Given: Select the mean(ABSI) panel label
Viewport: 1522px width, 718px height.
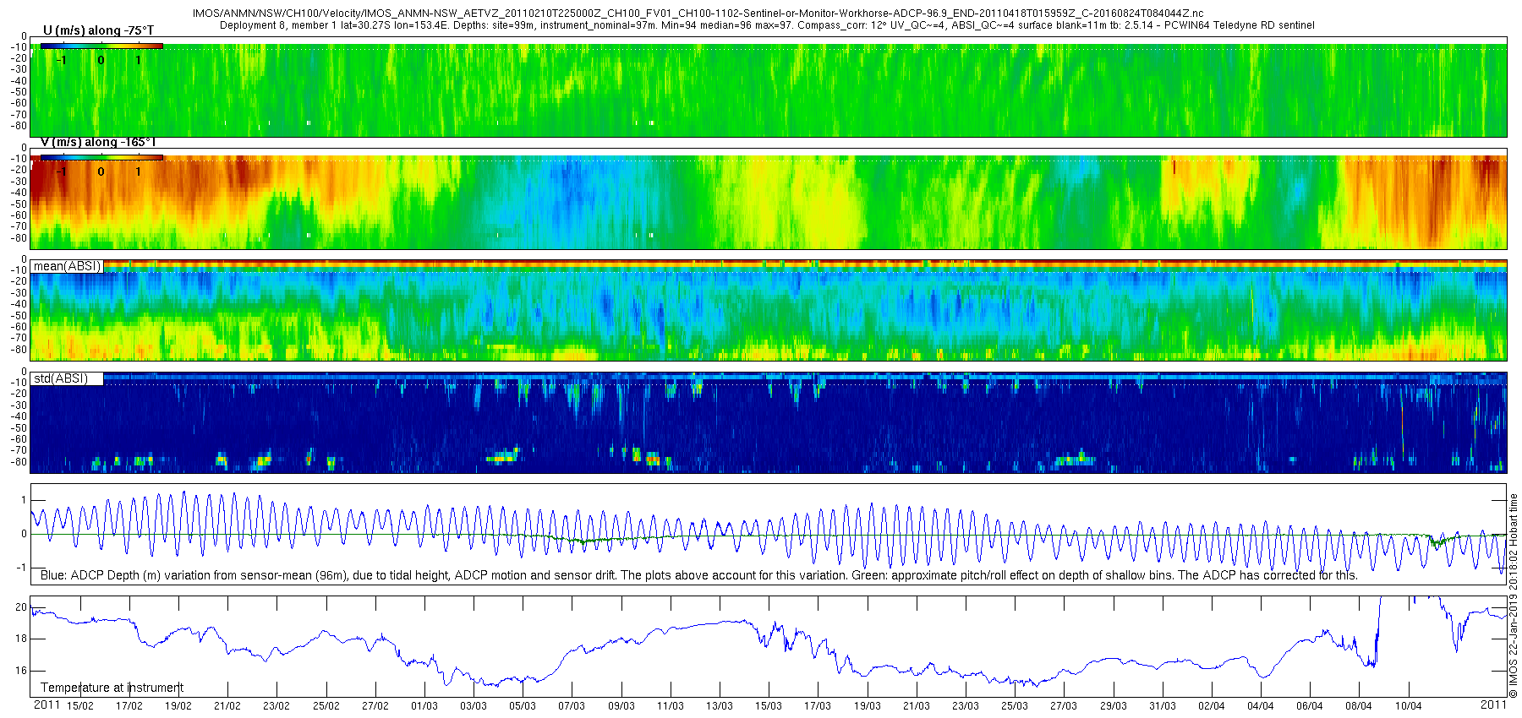Looking at the screenshot, I should click(x=68, y=266).
